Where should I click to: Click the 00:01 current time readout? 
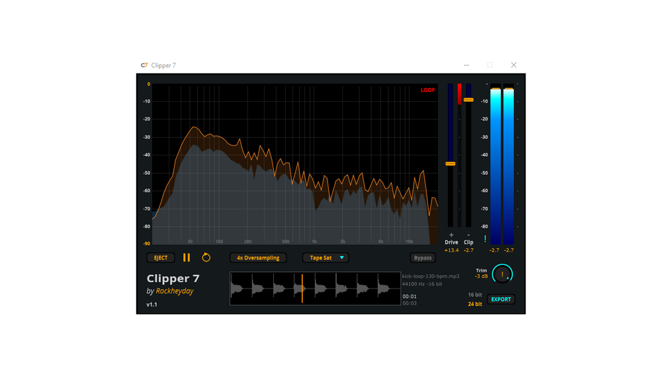pos(410,297)
